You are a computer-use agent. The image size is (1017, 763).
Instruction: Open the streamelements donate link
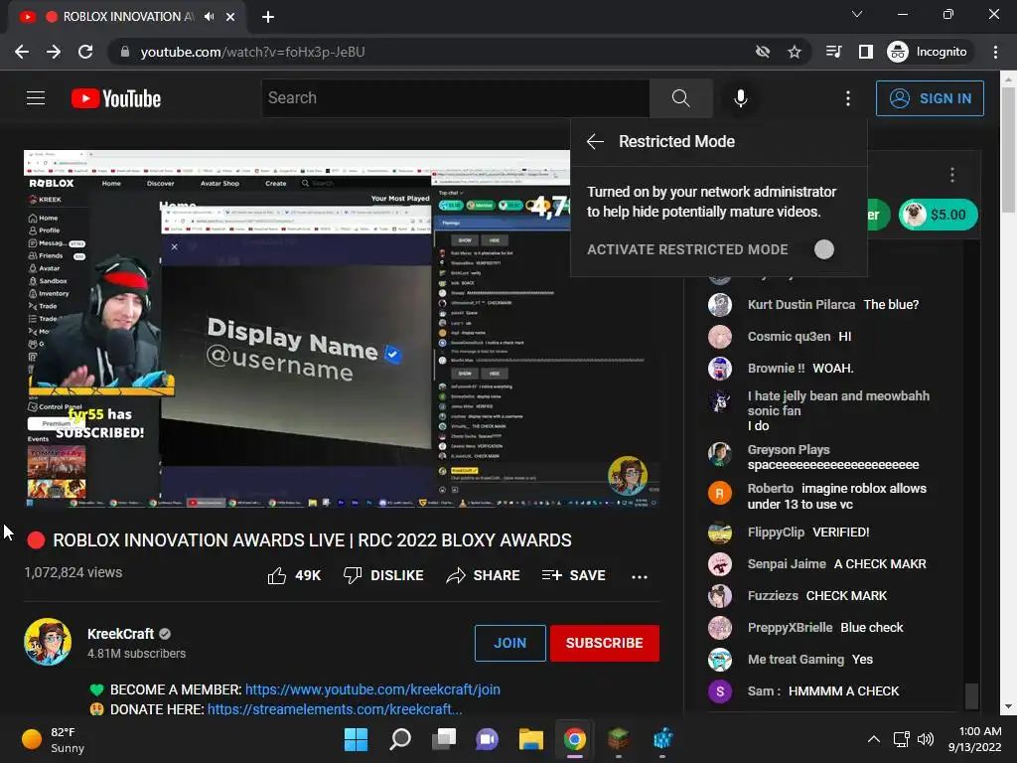[x=335, y=709]
